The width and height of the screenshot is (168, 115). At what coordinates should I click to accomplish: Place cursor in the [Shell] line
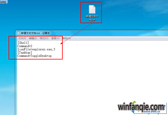[x=23, y=43]
